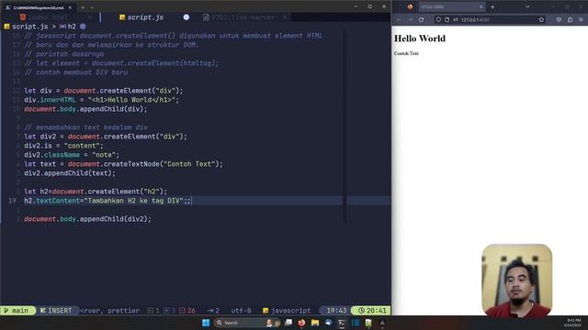Click the webcam overlay thumbnail
588x330 pixels.
click(x=516, y=280)
